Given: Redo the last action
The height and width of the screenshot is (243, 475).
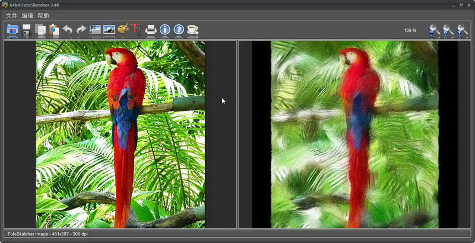Looking at the screenshot, I should tap(81, 30).
